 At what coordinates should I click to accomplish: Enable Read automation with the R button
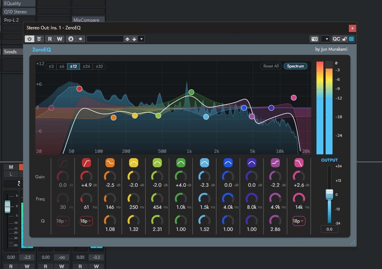coord(50,38)
